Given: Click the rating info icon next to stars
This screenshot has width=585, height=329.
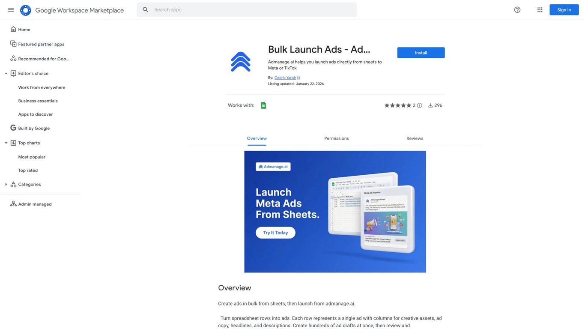Looking at the screenshot, I should pos(420,105).
